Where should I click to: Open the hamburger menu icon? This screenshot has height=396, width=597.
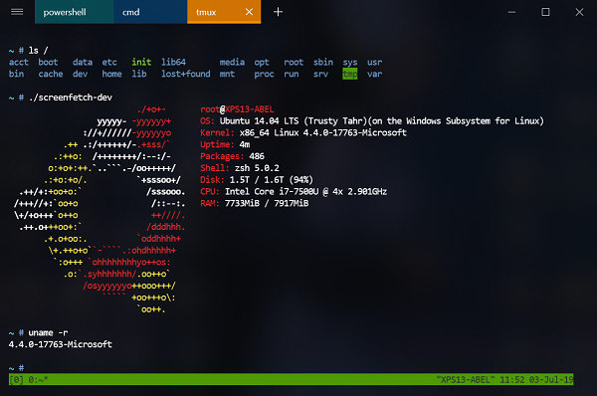pyautogui.click(x=17, y=12)
